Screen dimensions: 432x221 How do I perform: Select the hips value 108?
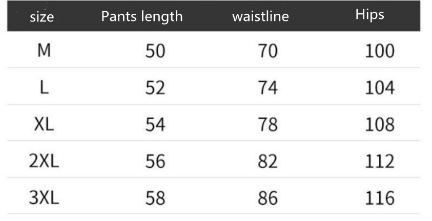click(379, 125)
